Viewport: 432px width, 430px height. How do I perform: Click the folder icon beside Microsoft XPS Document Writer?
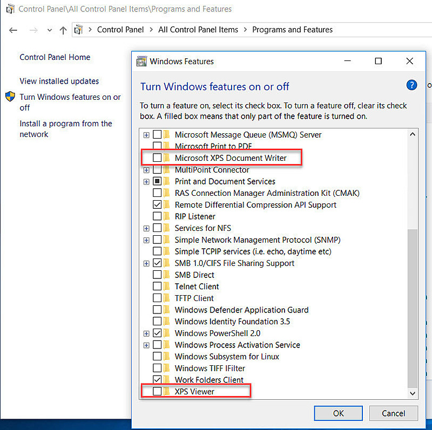[x=165, y=158]
